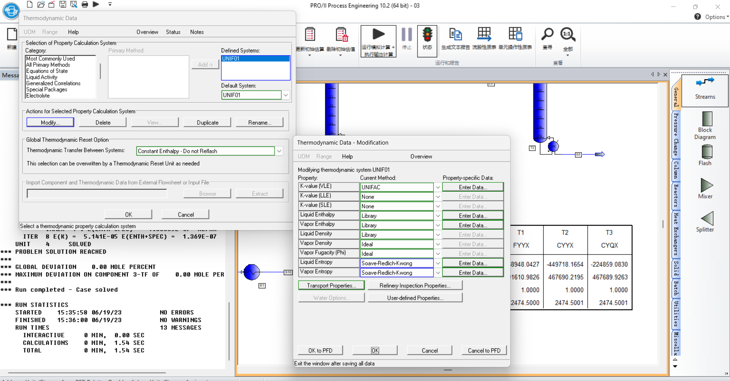Open the Vapor Entropy method dropdown
The height and width of the screenshot is (381, 730).
coord(438,272)
